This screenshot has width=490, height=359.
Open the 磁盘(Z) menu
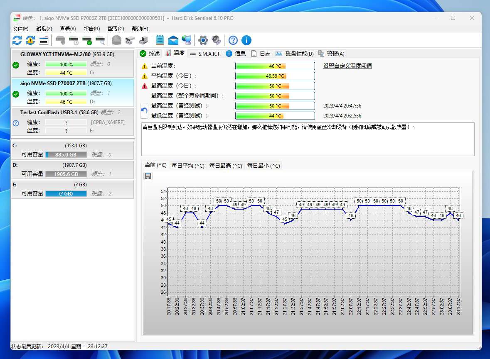44,29
